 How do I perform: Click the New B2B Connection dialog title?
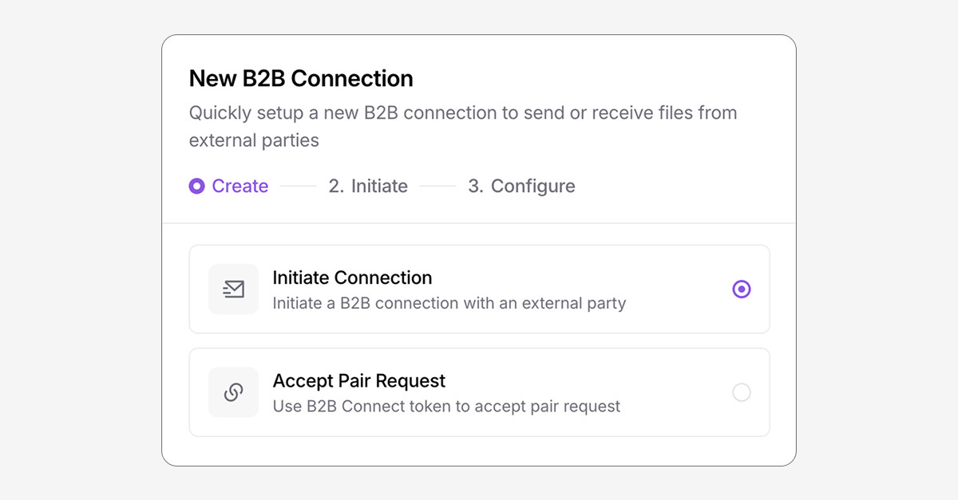[x=300, y=78]
